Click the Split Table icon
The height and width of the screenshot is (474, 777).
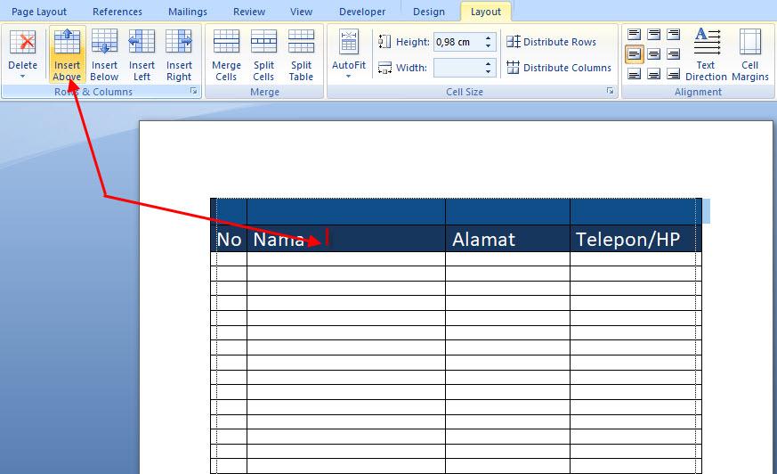[x=302, y=42]
